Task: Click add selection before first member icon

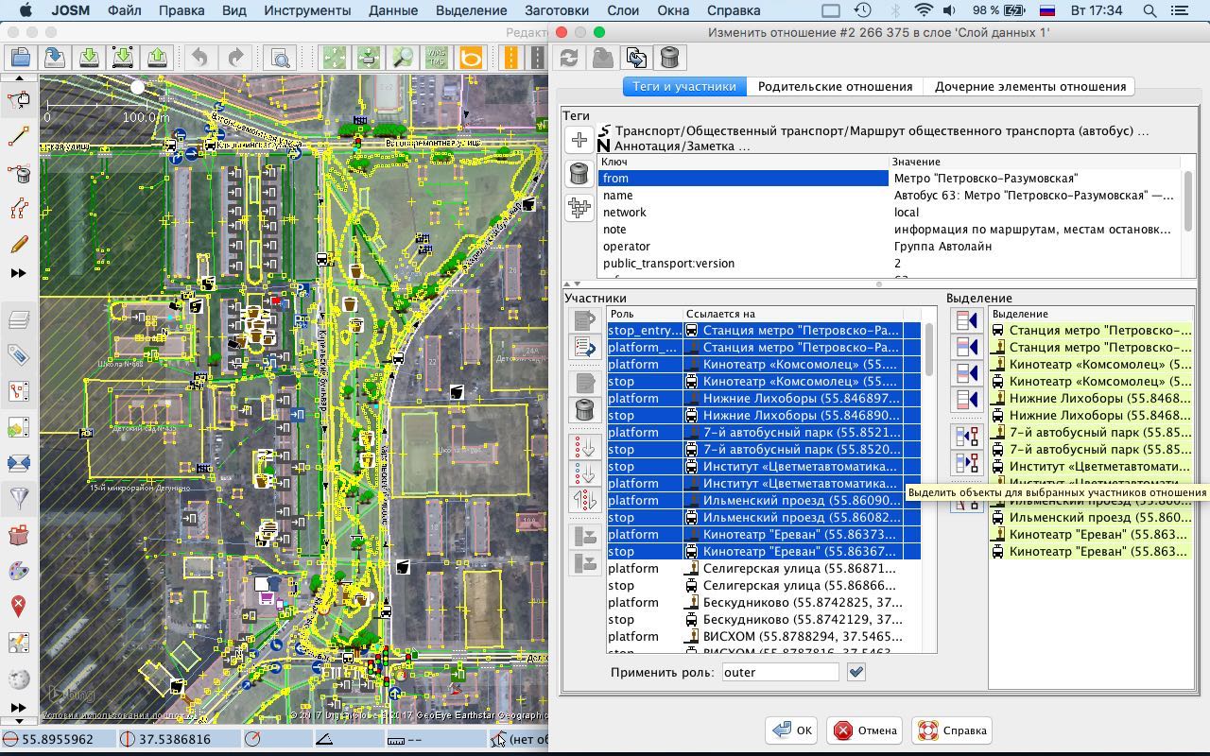Action: pyautogui.click(x=966, y=320)
